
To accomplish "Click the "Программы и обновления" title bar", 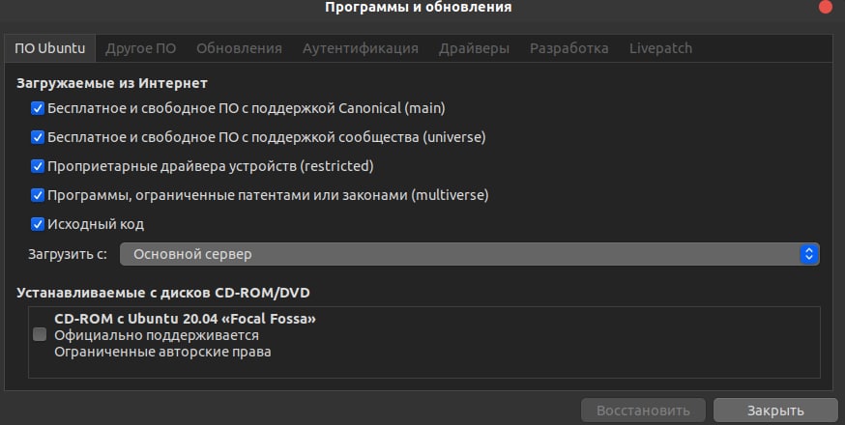I will (x=418, y=8).
